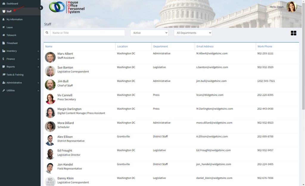305x186 pixels.
Task: Open the Telework page in the sidebar
Action: point(11,35)
